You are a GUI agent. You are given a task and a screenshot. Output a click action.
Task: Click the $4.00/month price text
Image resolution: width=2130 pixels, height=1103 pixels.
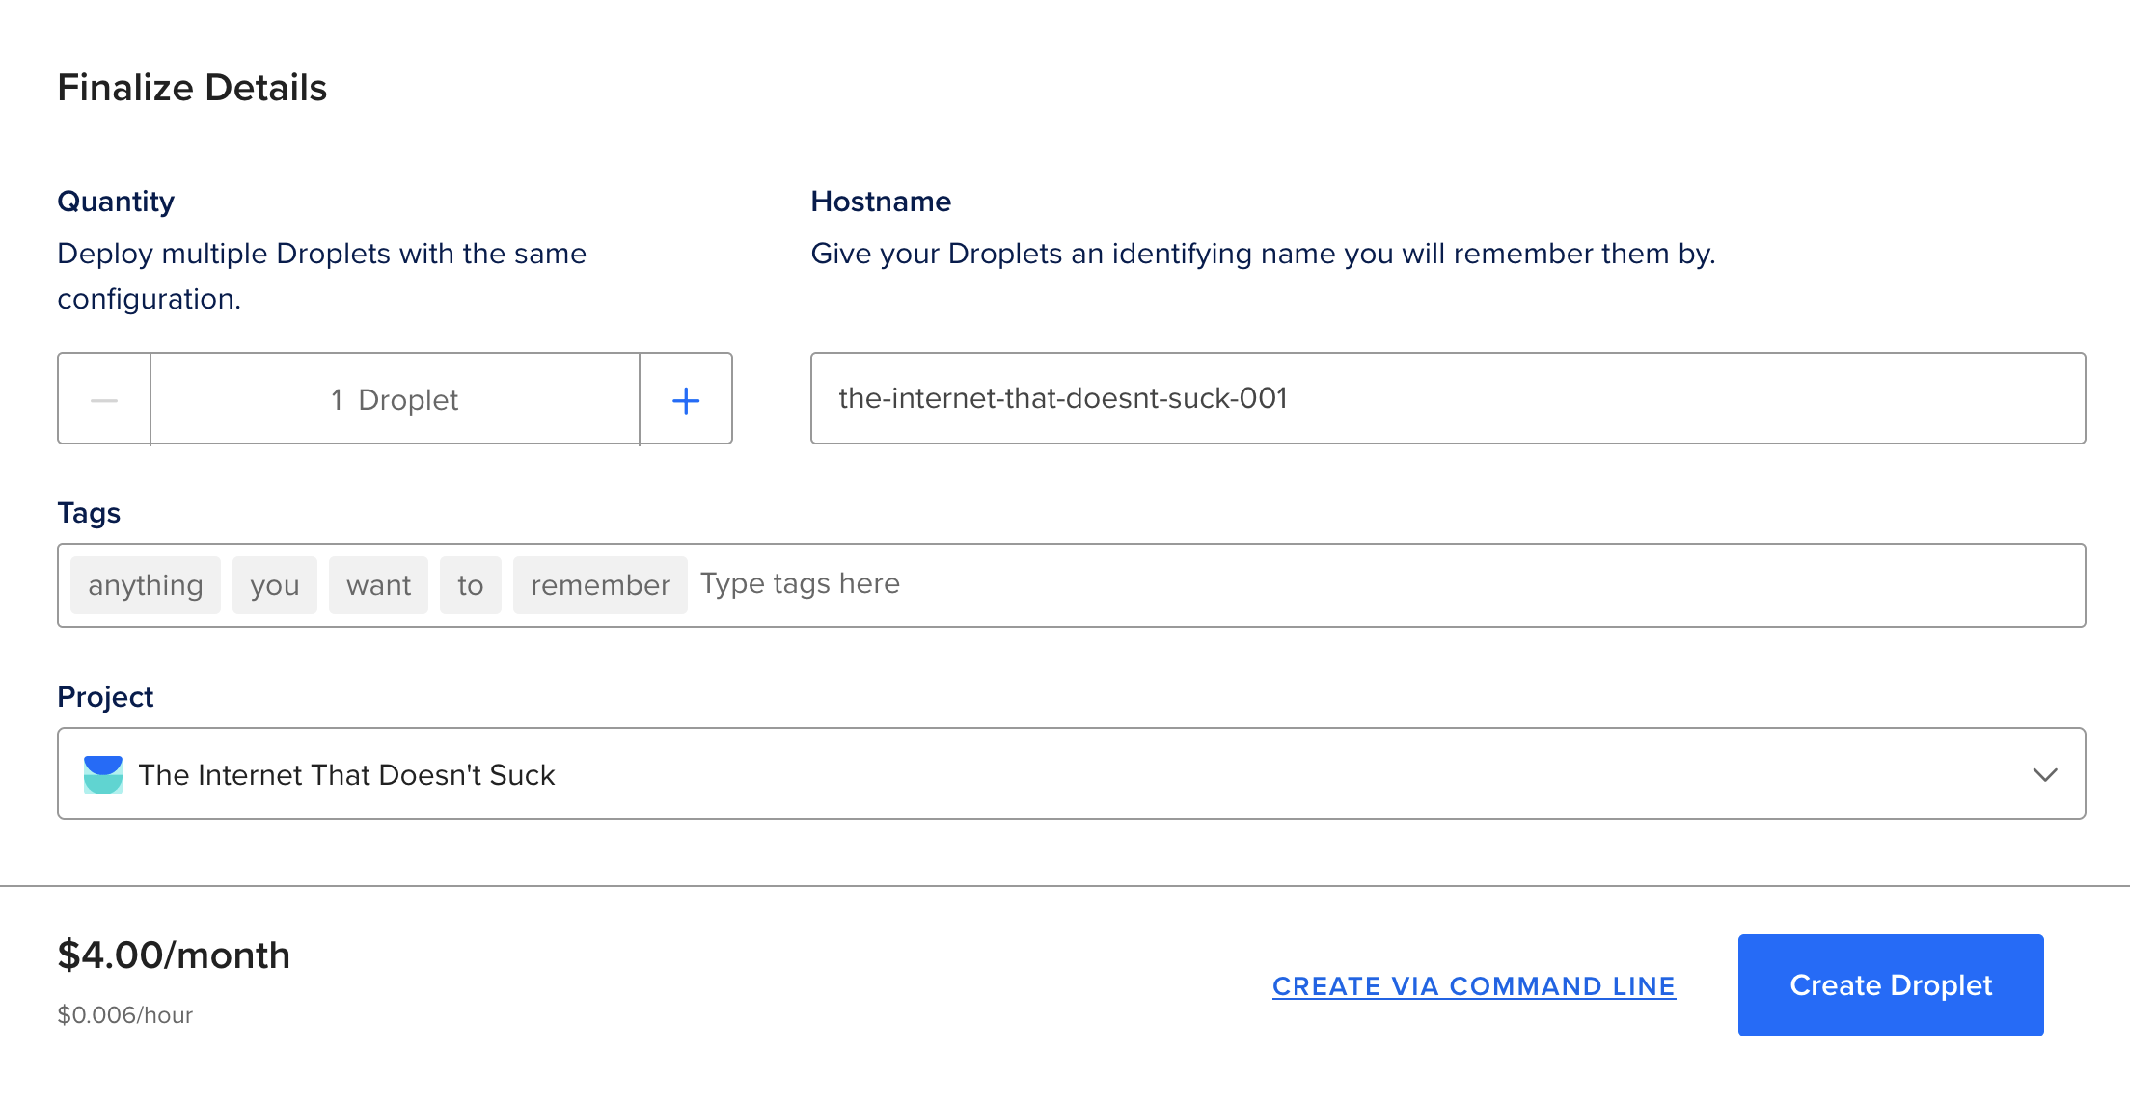pyautogui.click(x=174, y=955)
